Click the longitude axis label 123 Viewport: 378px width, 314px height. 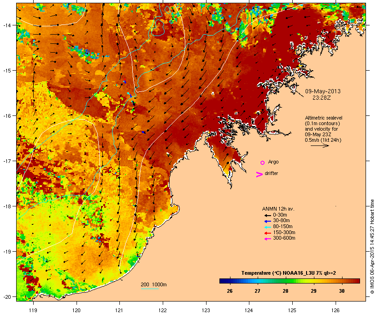pyautogui.click(x=206, y=310)
